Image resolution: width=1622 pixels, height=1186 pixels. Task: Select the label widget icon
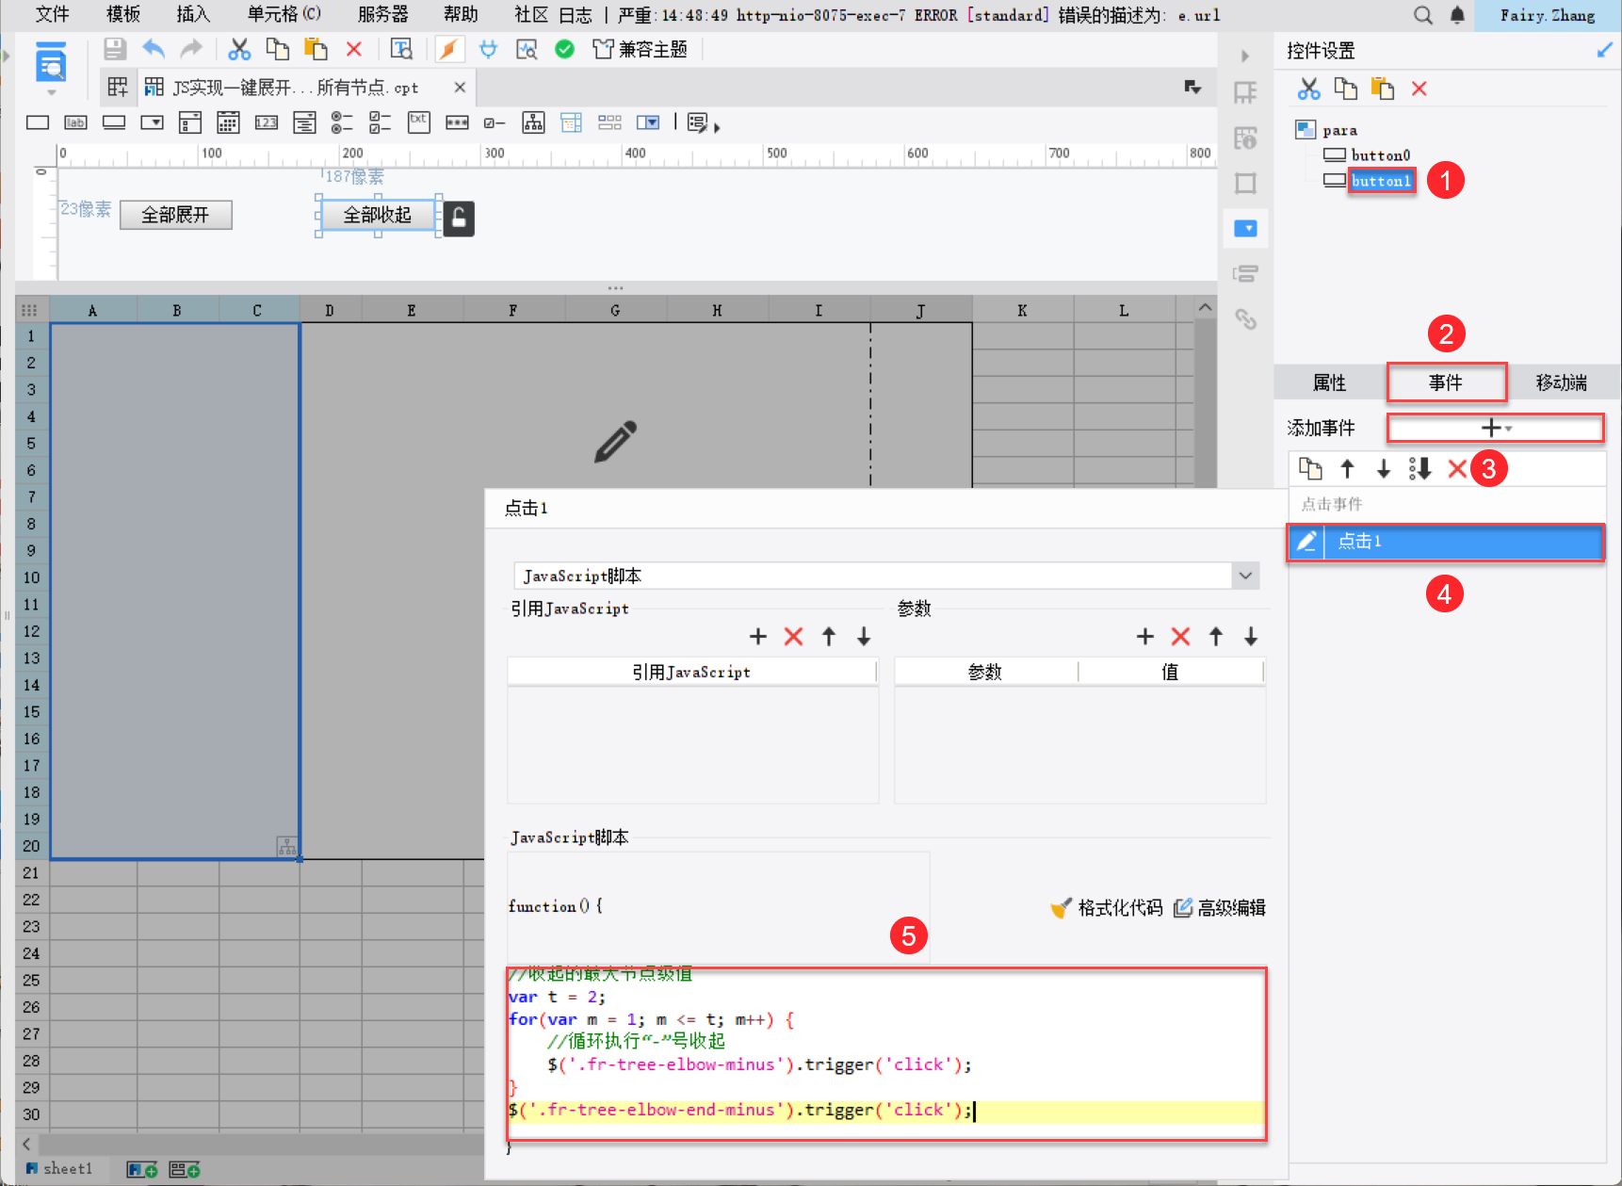75,122
